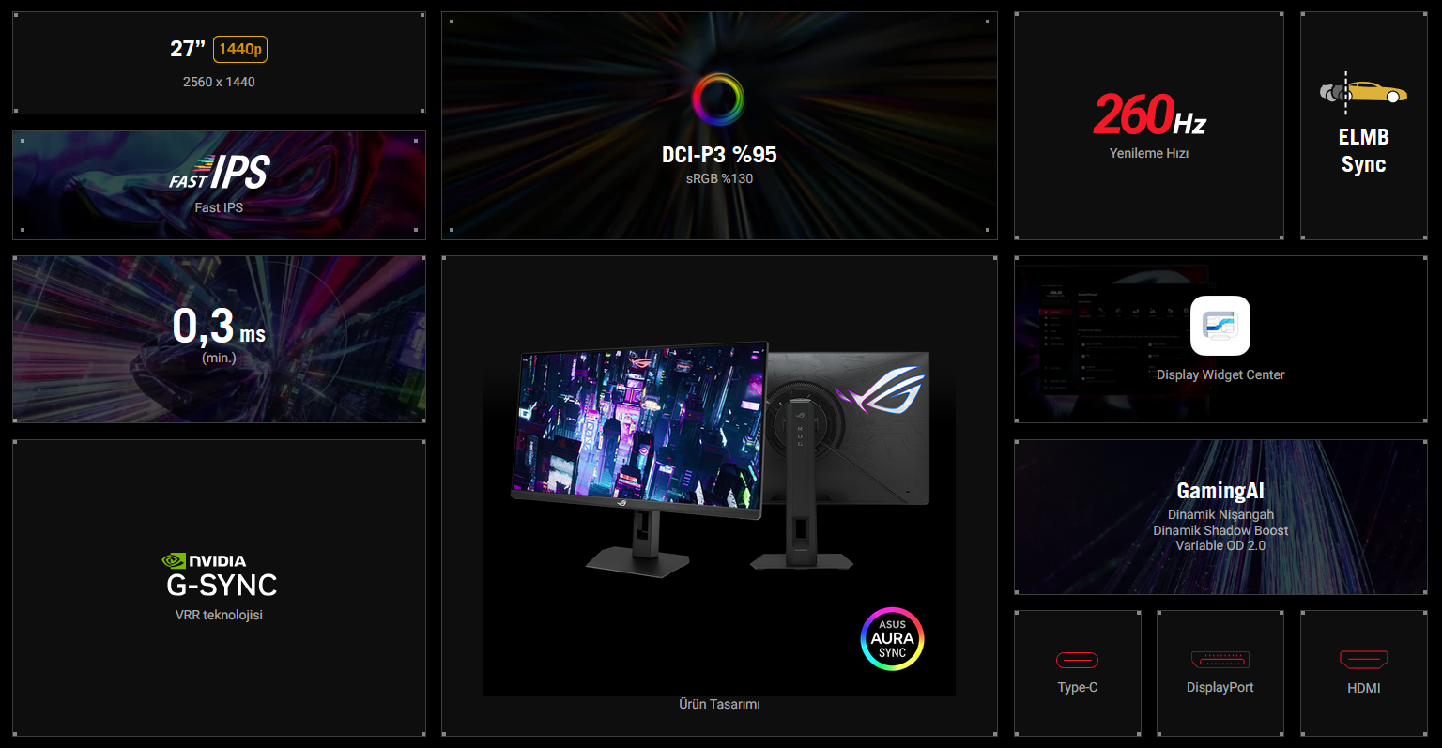Click the rainbow color ring icon
The image size is (1442, 748).
[x=718, y=99]
